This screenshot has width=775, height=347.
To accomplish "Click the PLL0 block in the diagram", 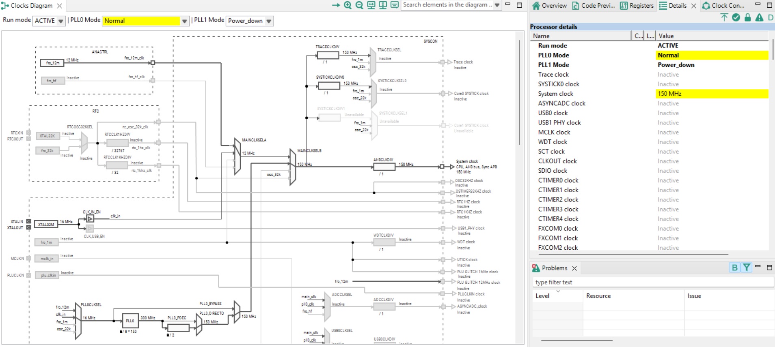I will click(x=130, y=321).
